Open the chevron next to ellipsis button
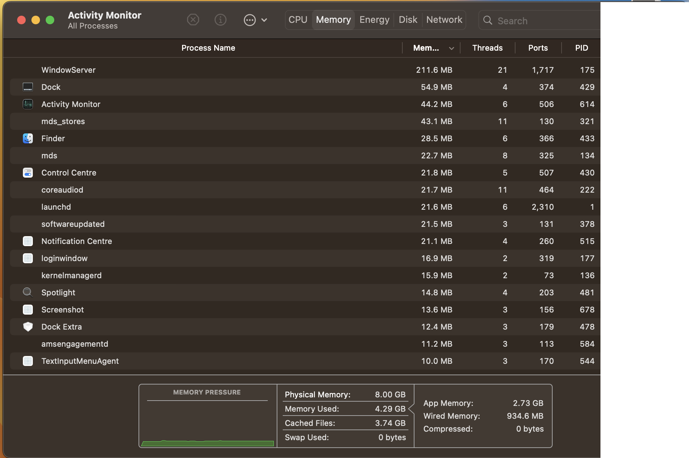Screen dimensions: 689x458 pyautogui.click(x=264, y=20)
